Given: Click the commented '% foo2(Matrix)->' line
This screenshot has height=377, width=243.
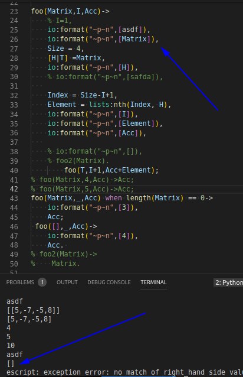Looking at the screenshot, I should click(x=64, y=254).
